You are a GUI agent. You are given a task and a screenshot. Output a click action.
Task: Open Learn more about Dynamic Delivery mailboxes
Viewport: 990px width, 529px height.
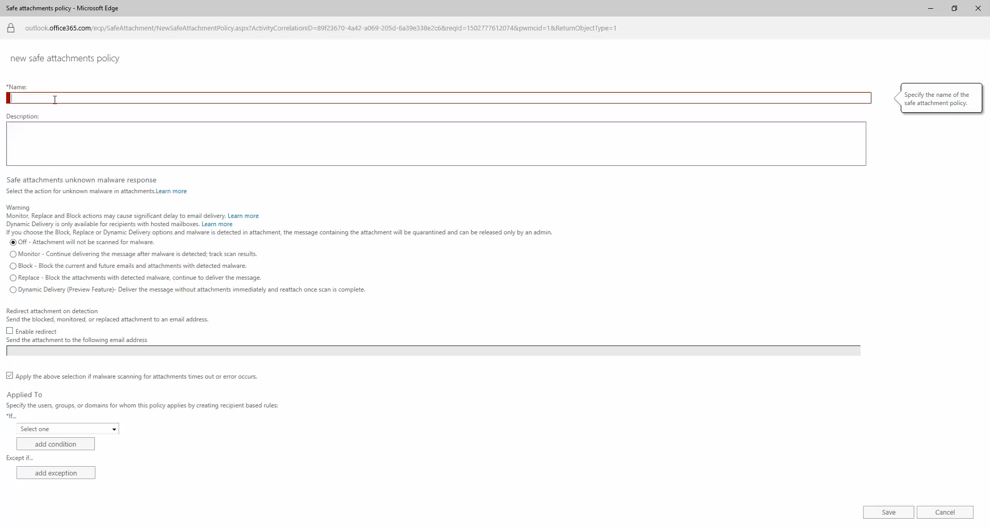point(217,224)
